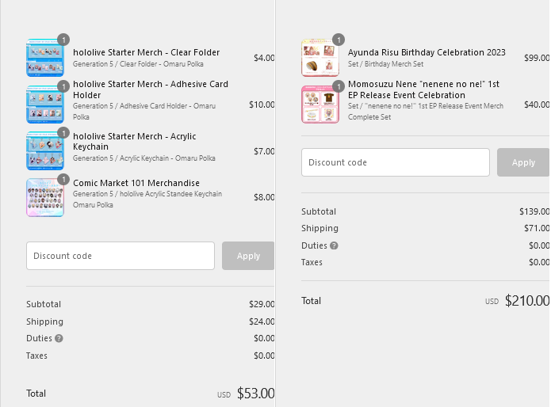Click the Duties help icon in right order
This screenshot has height=407, width=551.
pos(334,246)
